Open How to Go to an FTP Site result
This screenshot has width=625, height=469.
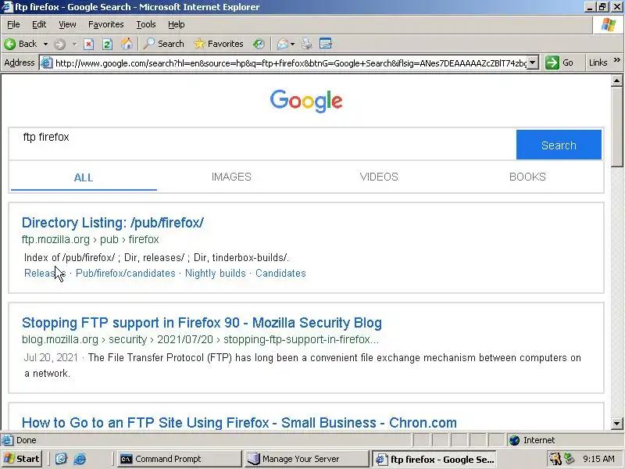click(x=239, y=423)
